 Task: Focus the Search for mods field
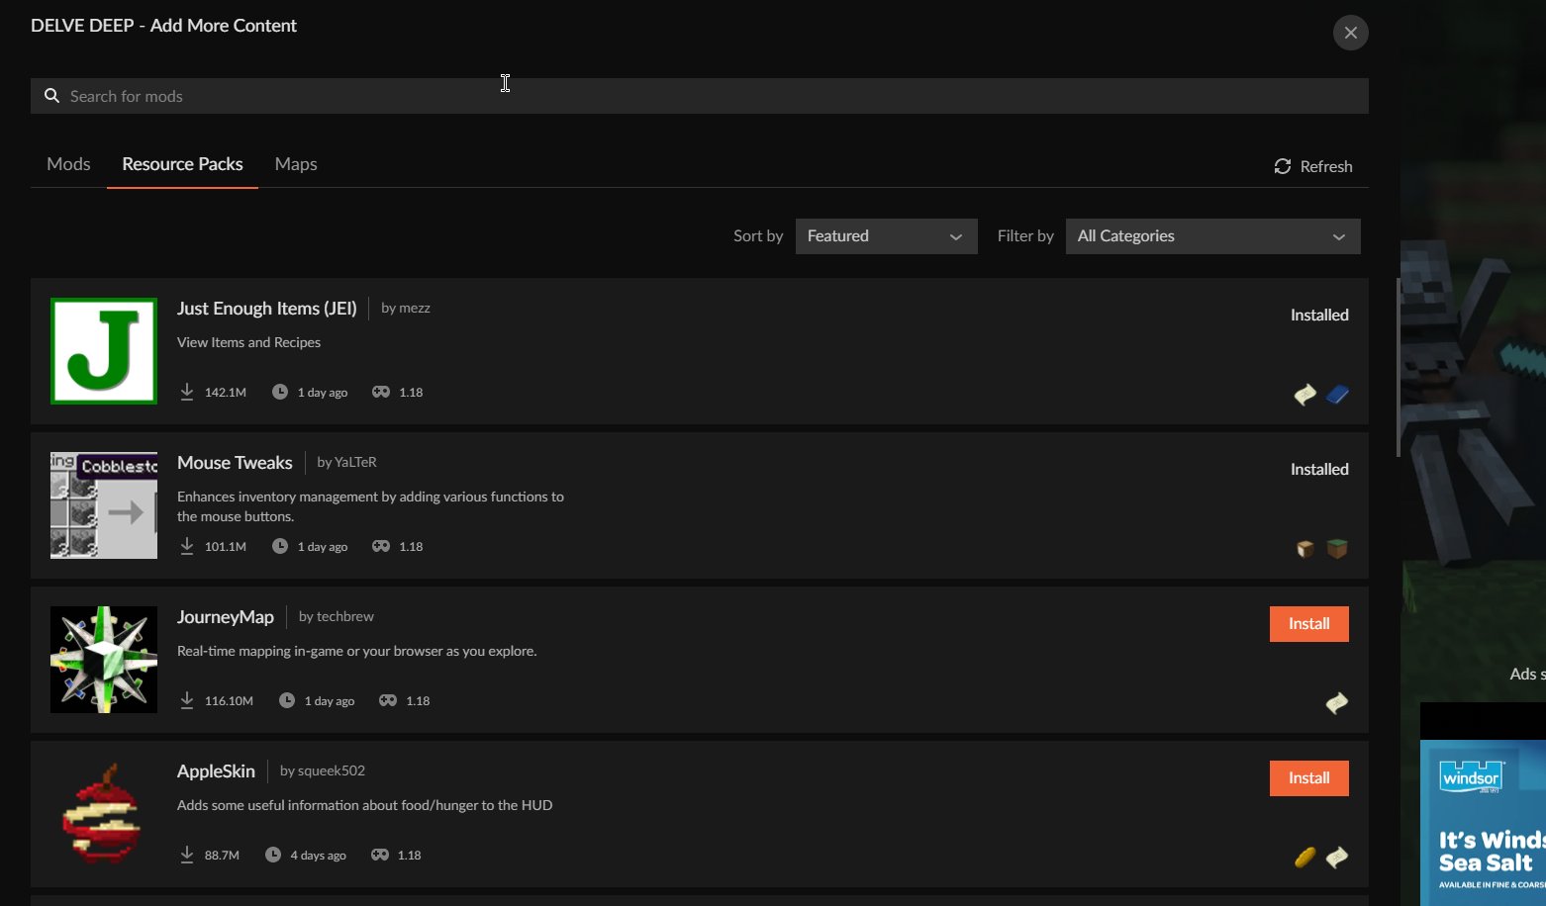[700, 96]
